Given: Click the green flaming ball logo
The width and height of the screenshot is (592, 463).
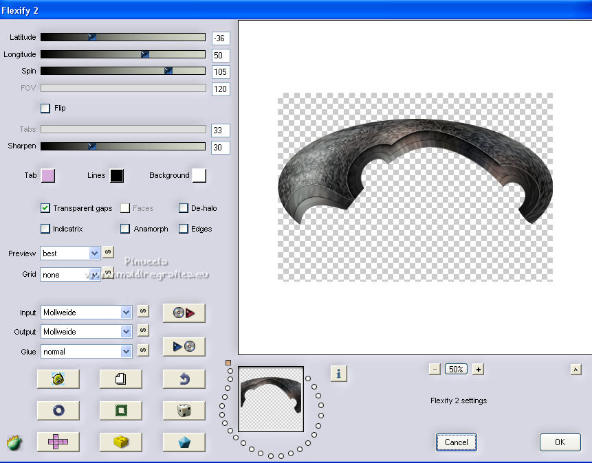Looking at the screenshot, I should coord(14,442).
